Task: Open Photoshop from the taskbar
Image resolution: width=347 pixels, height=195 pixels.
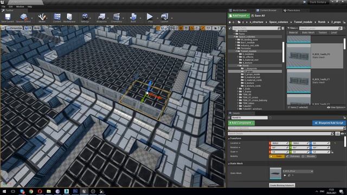Action: coord(75,191)
